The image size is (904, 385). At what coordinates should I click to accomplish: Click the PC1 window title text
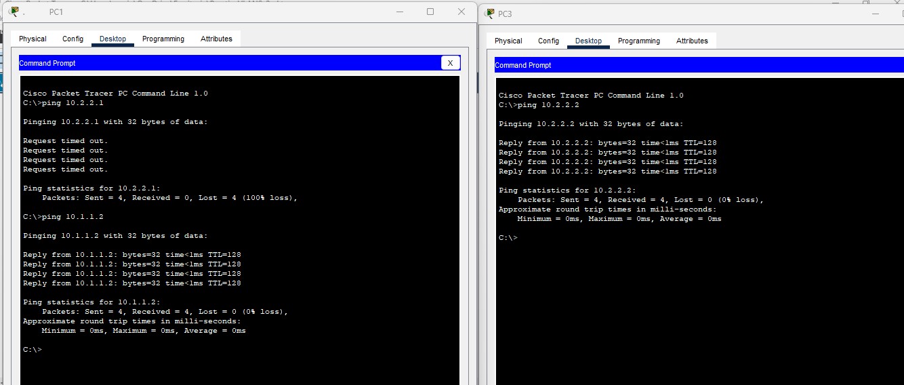pyautogui.click(x=56, y=12)
